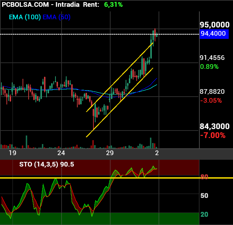The height and width of the screenshot is (225, 233).
Task: Click the Rent 6,31% return value
Action: (113, 5)
